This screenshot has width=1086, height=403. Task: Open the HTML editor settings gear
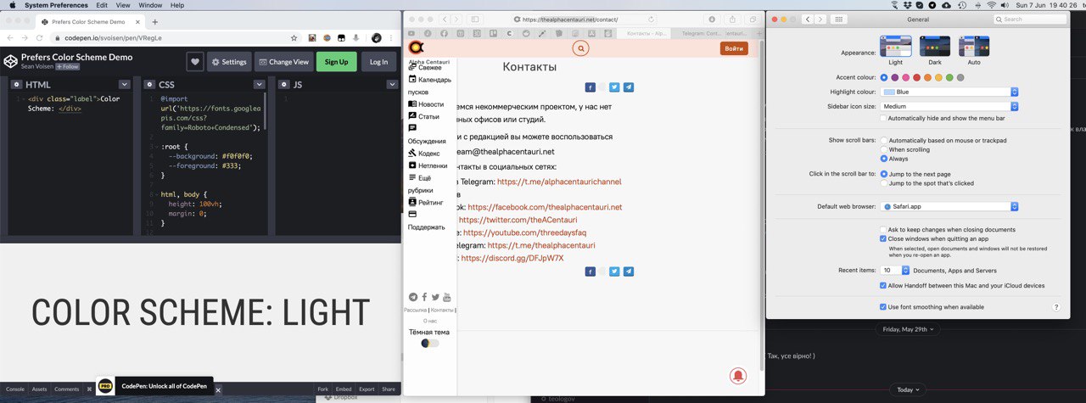coord(18,85)
